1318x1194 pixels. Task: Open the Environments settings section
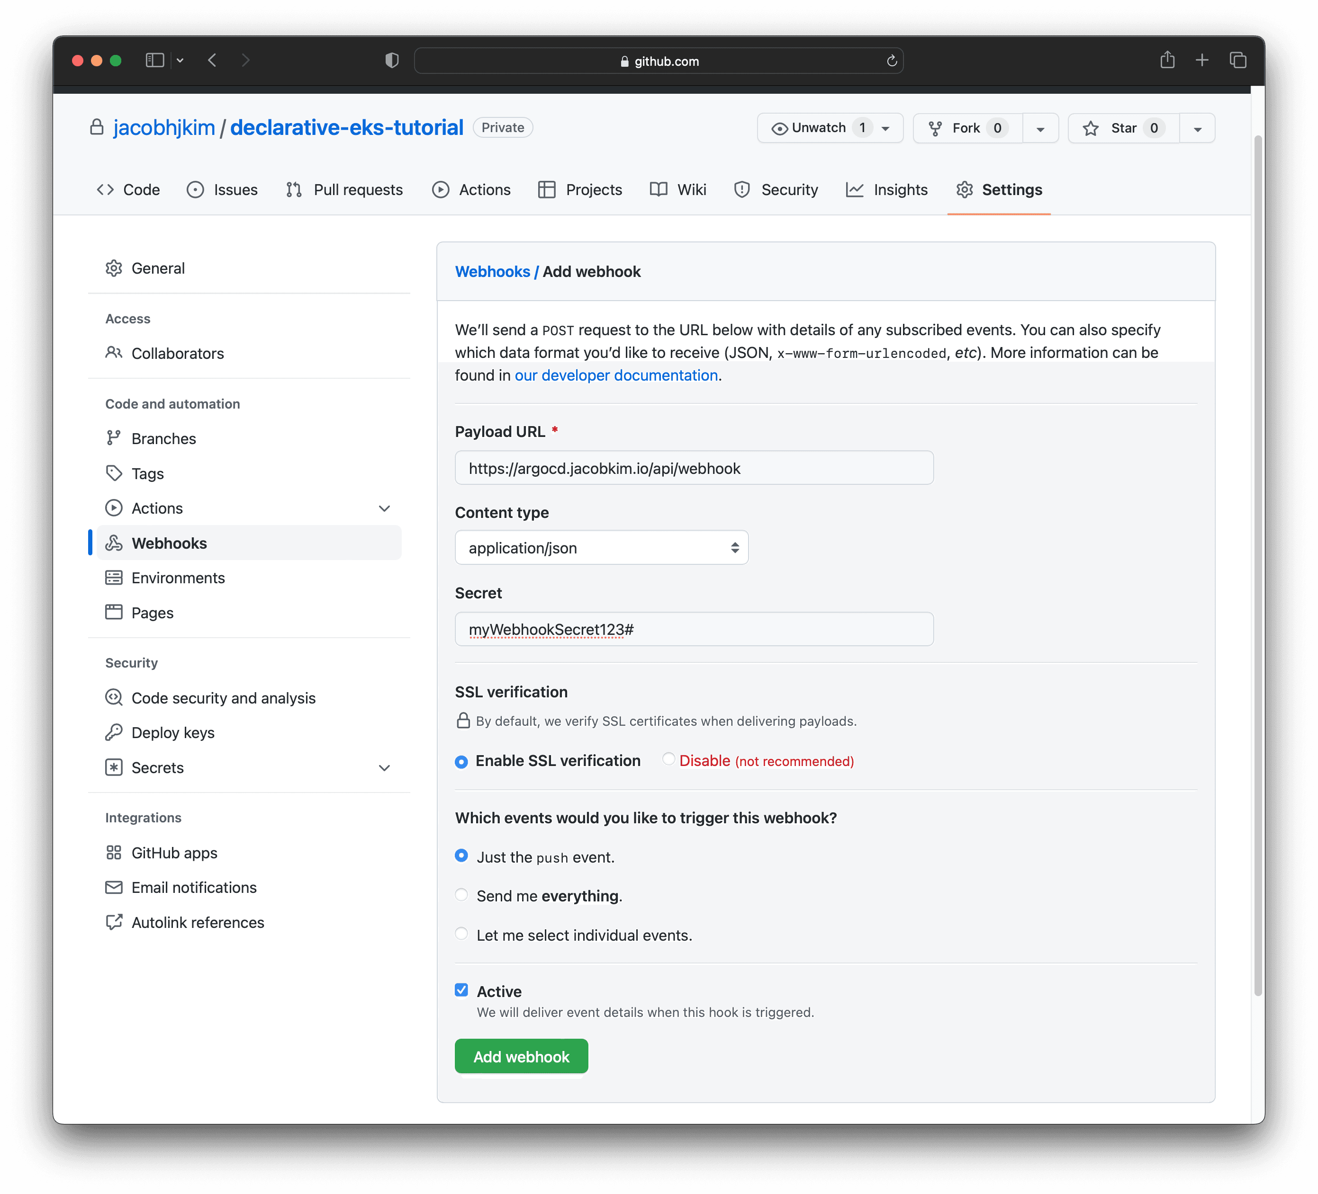178,578
